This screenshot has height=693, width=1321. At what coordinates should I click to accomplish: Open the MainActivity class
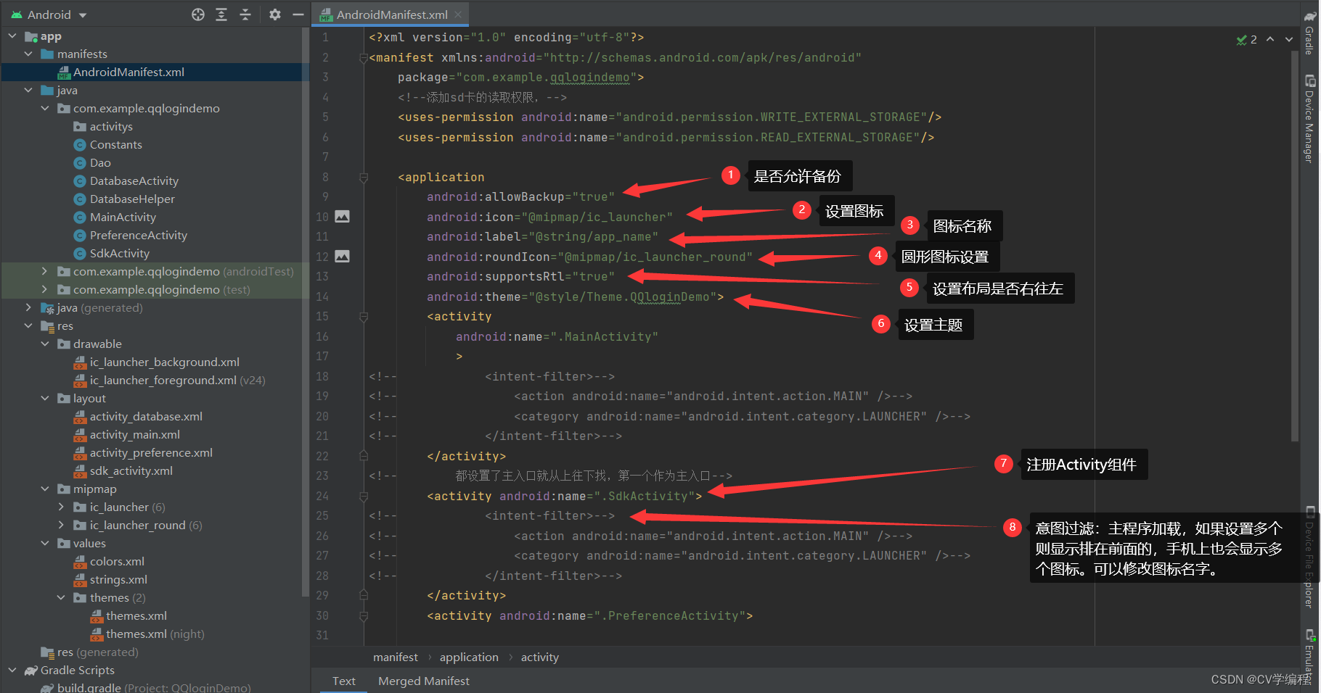(123, 217)
